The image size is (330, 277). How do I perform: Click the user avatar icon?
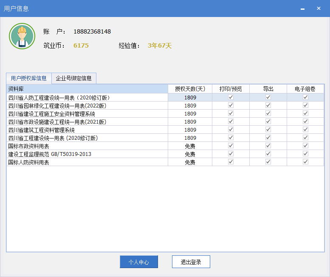[22, 36]
